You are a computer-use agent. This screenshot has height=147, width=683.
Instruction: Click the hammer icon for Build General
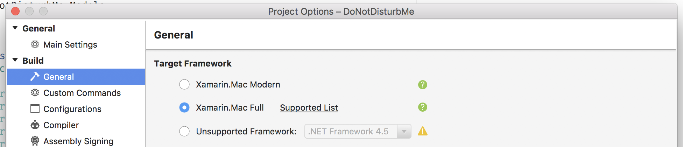pyautogui.click(x=35, y=77)
